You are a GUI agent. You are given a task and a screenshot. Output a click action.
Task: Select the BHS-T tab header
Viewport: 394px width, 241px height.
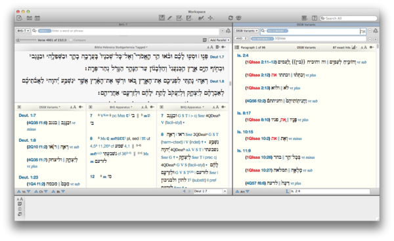pyautogui.click(x=123, y=25)
